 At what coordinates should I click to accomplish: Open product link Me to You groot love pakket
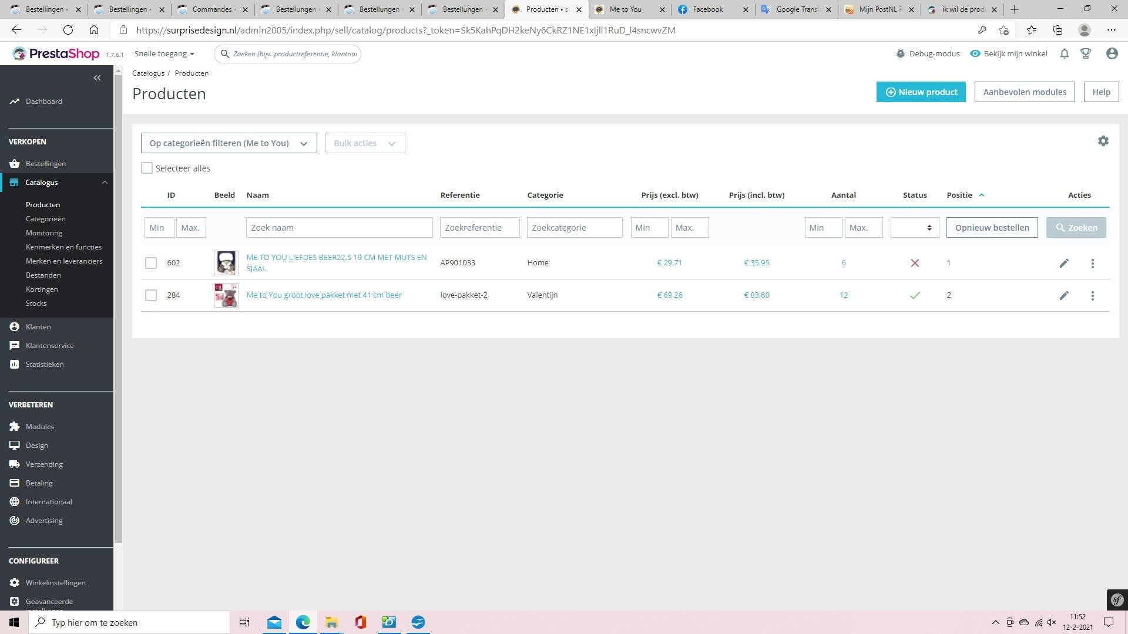(x=324, y=295)
